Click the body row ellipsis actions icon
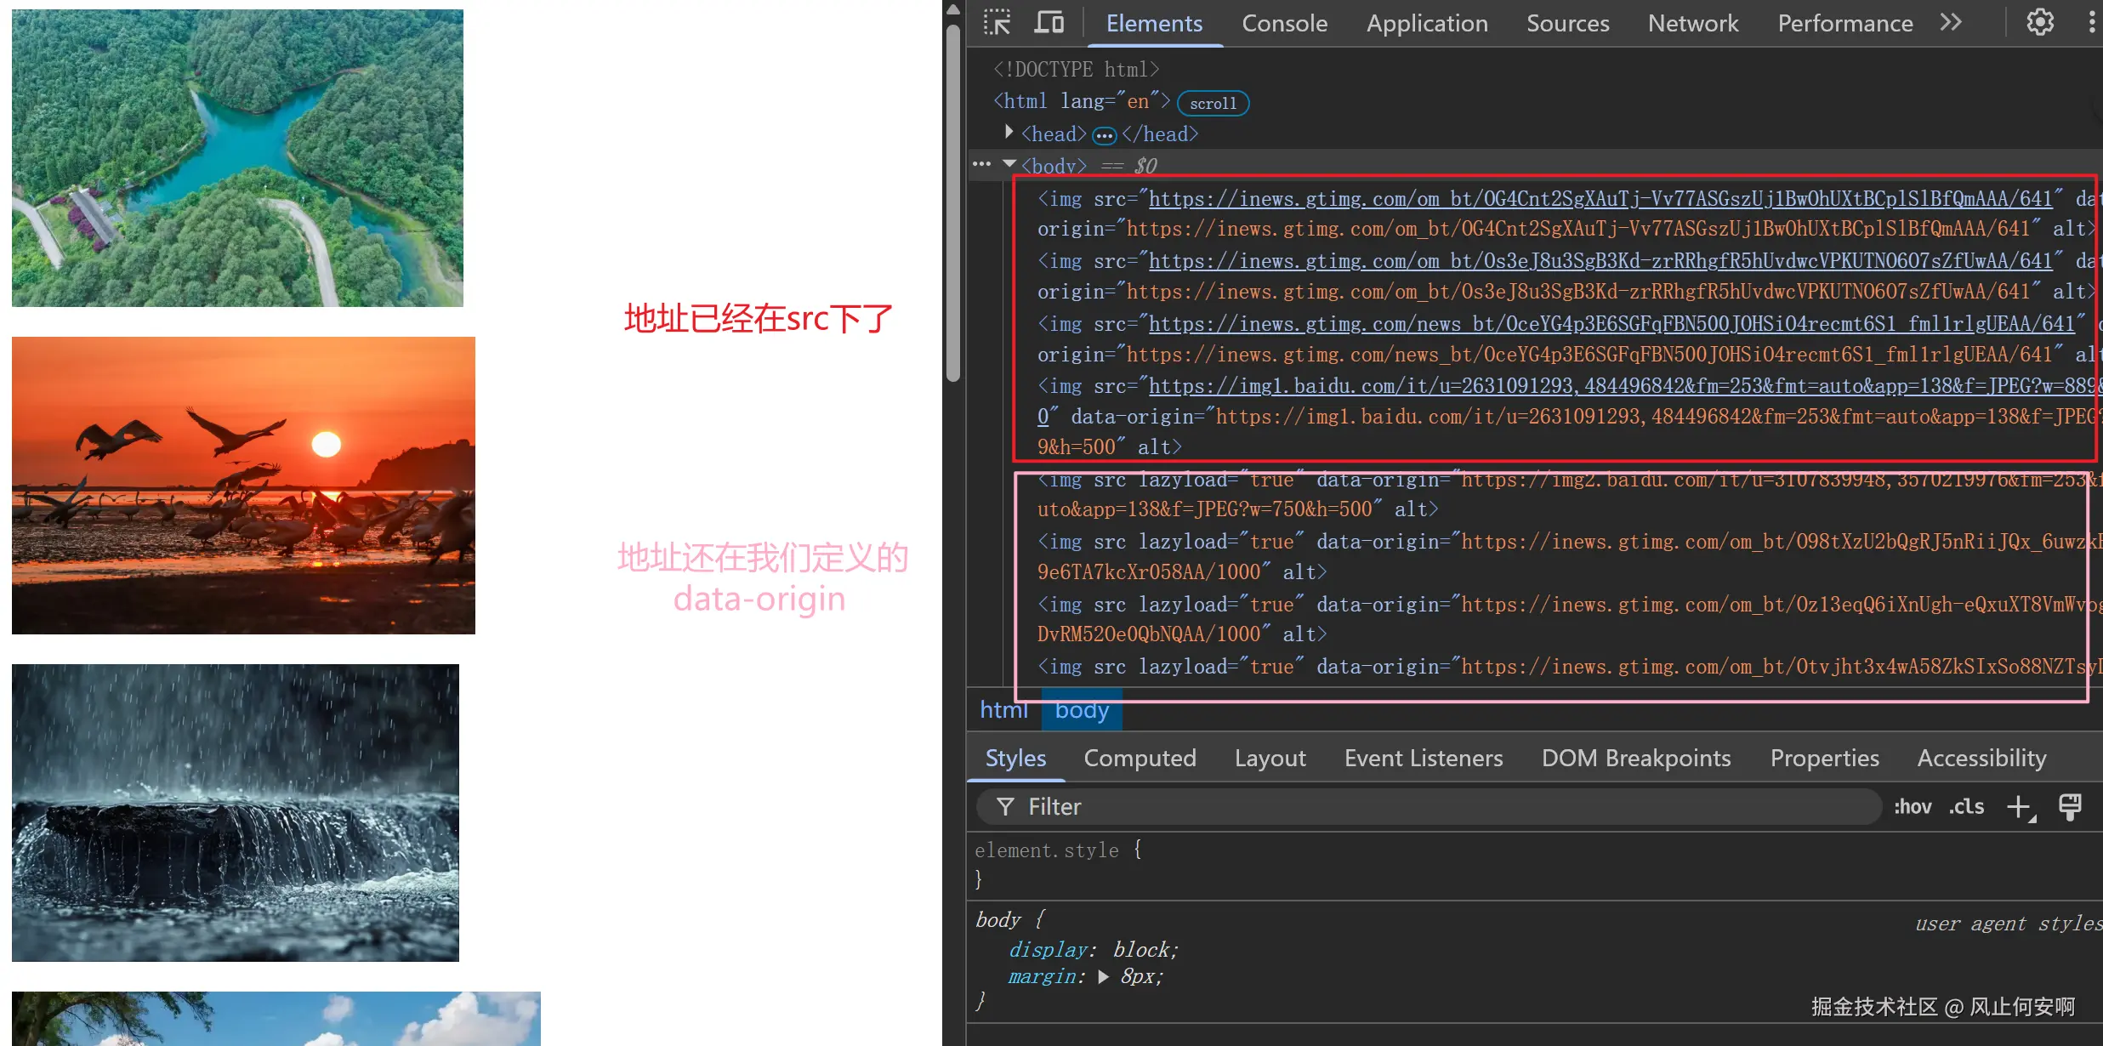 pyautogui.click(x=981, y=165)
